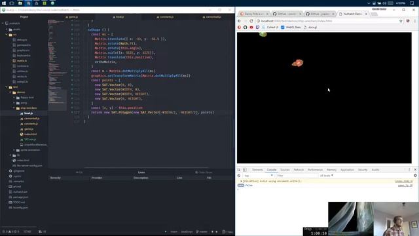Click the git branch indicator in status bar

coord(202,231)
